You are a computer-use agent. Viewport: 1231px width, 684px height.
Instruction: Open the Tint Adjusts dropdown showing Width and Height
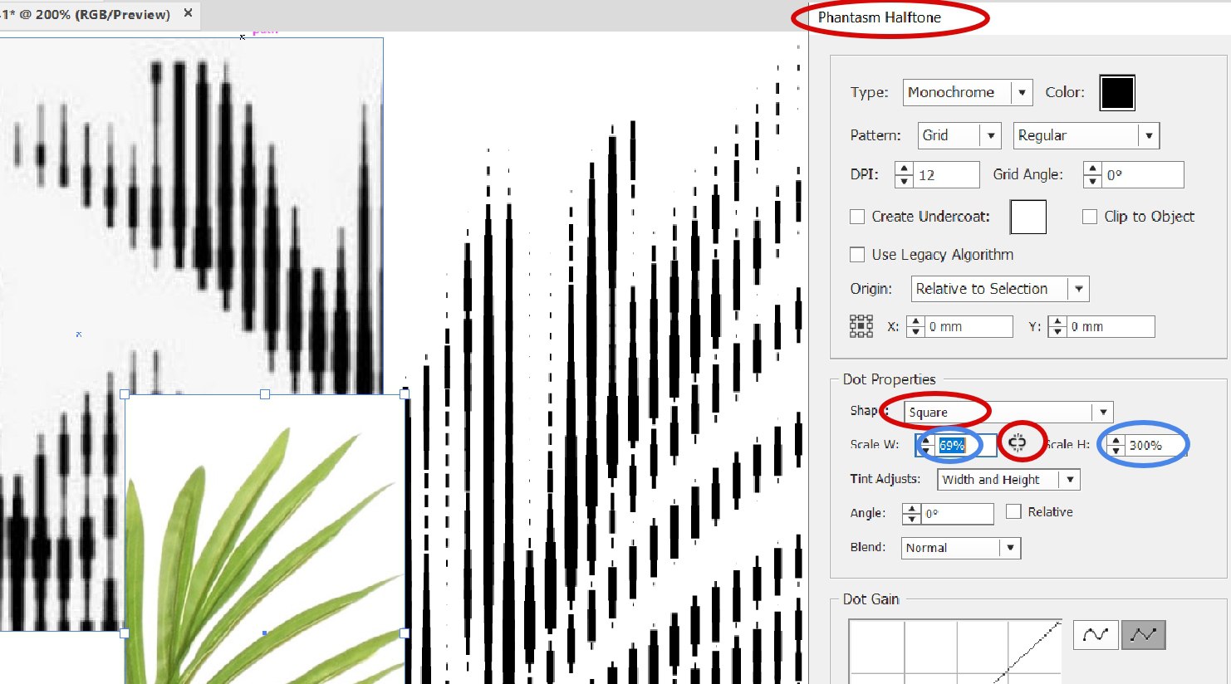coord(1008,480)
